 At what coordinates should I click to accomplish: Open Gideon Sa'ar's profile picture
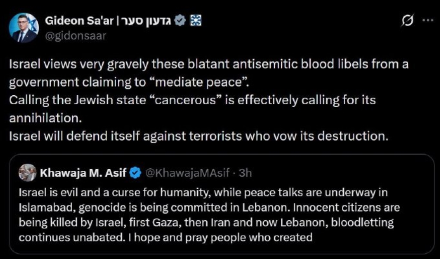point(24,28)
